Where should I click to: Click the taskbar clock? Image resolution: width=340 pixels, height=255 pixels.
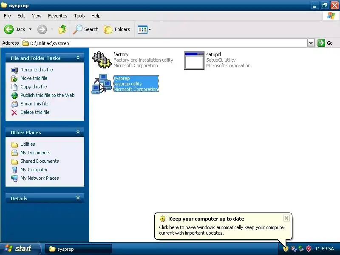[324, 249]
